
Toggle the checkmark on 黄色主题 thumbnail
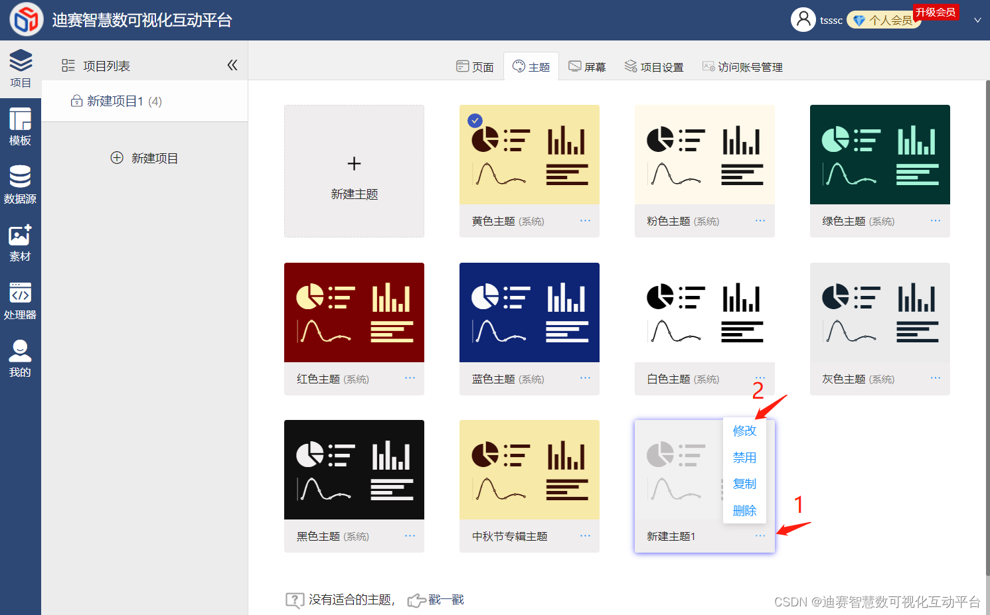point(475,120)
